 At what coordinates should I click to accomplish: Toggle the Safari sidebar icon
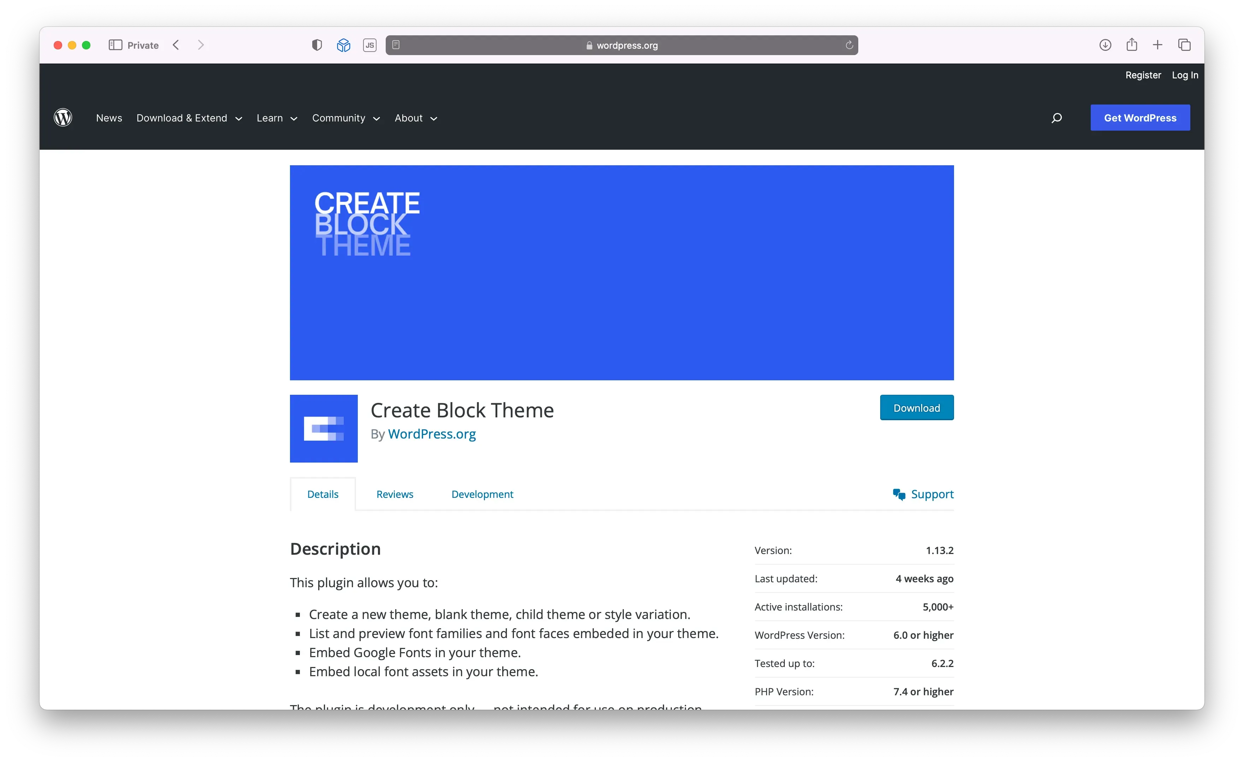pos(115,45)
